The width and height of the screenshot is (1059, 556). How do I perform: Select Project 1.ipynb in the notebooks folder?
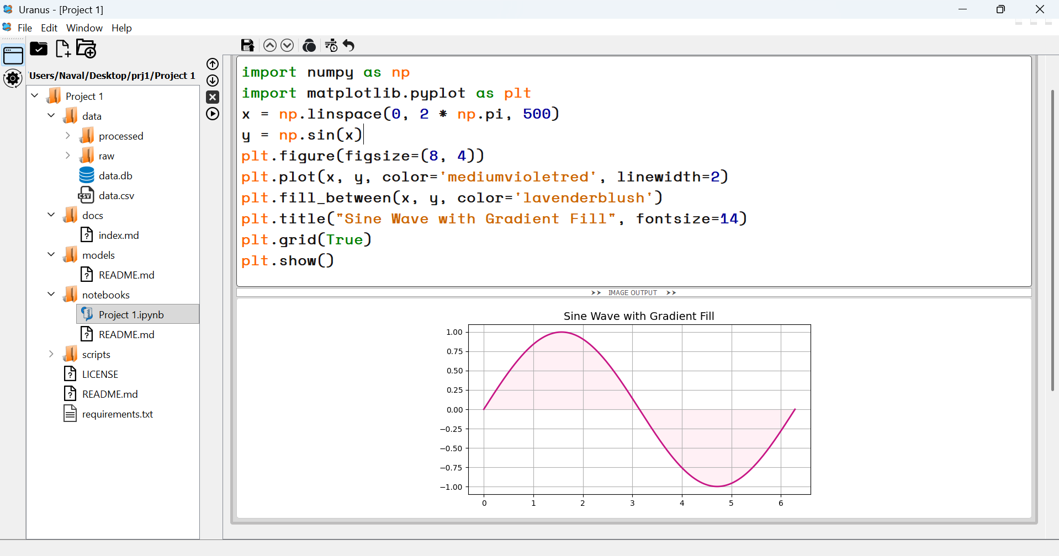(131, 314)
